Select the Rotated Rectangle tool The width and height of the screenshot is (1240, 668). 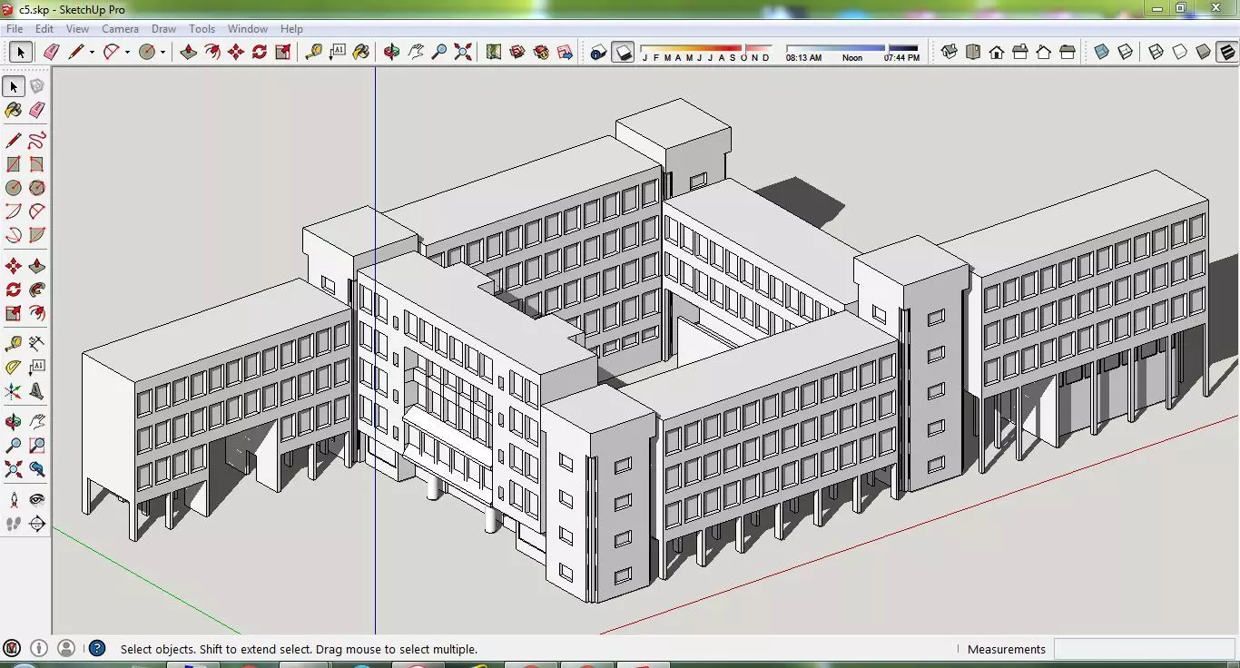click(x=36, y=164)
